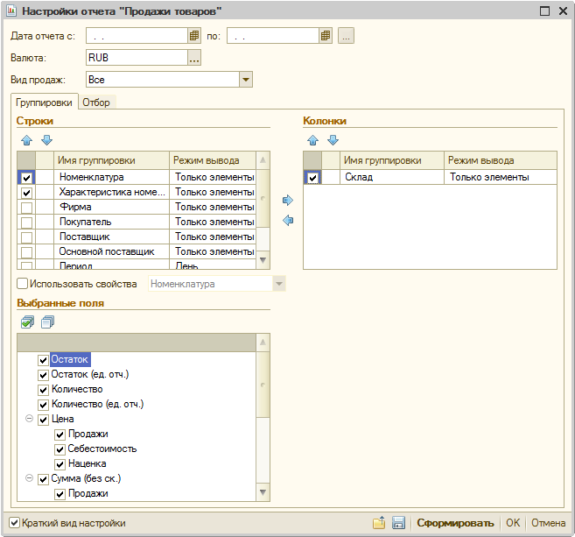Viewport: 575px width, 537px height.
Task: Uncheck Остаток (ед. отч.) field checkbox
Action: click(43, 375)
